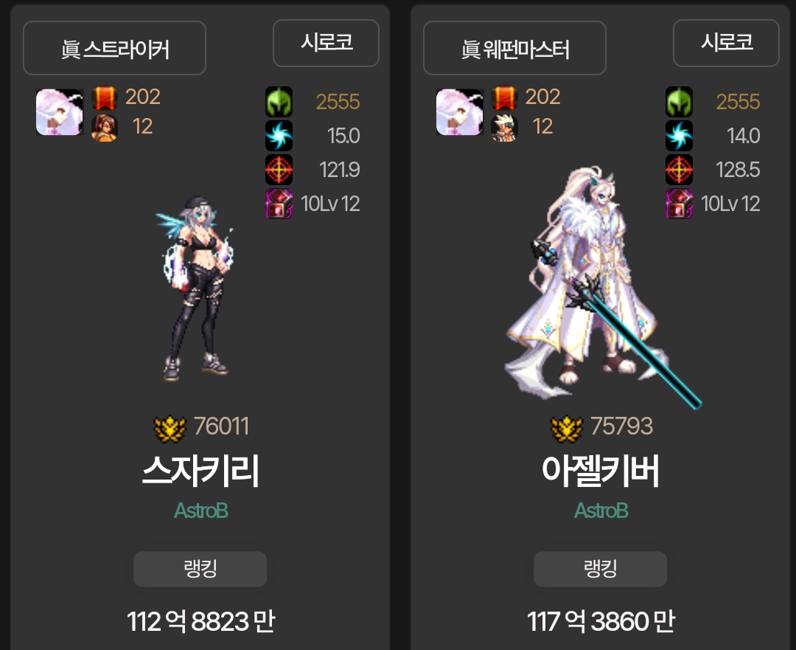Click the red crosshair icon showing 121.9
This screenshot has width=796, height=650.
(x=279, y=170)
